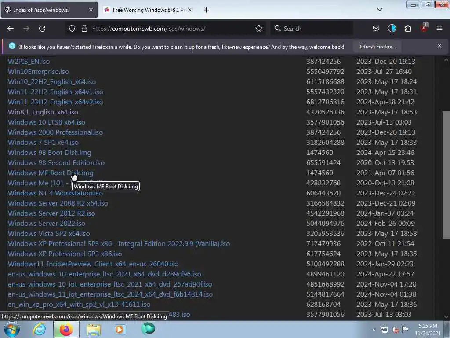
Task: Open Win8.1_English_x64.iso link
Action: (x=43, y=112)
